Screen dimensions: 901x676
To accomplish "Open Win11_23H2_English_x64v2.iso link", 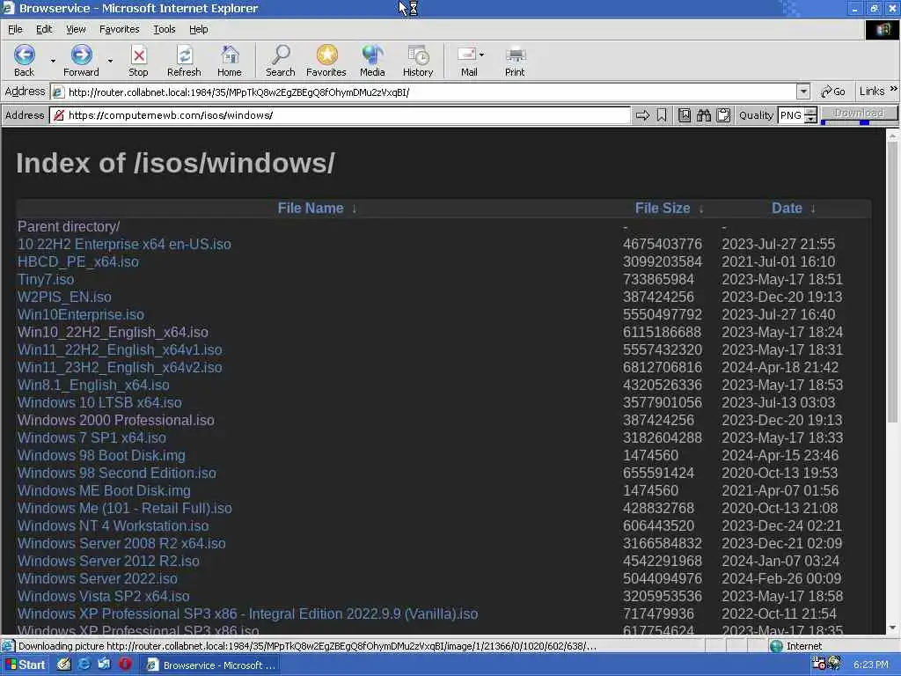I will tap(120, 367).
